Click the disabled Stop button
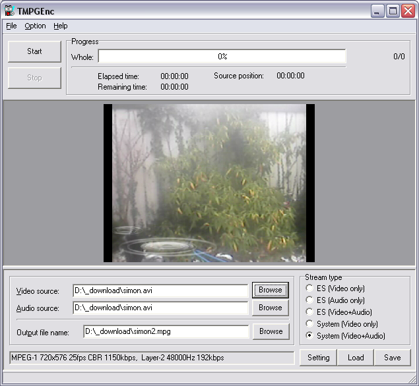Image resolution: width=419 pixels, height=386 pixels. point(34,78)
